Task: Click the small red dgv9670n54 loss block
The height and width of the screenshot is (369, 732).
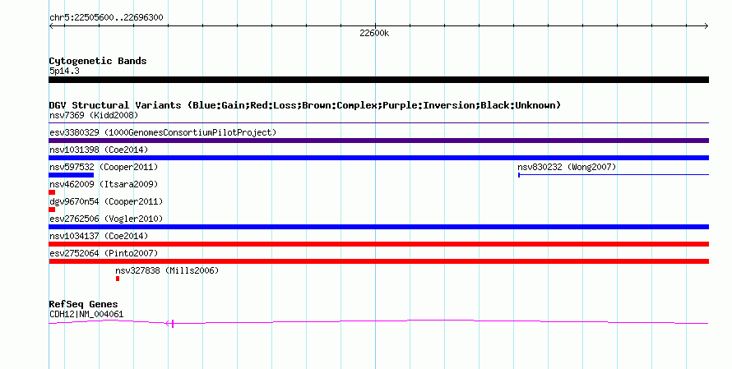Action: (x=52, y=210)
